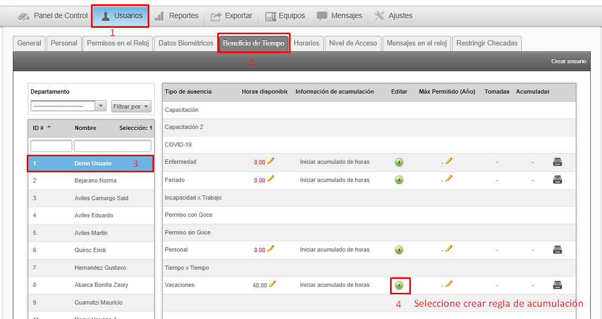602x319 pixels.
Task: Go to the Datos Biométricos tab
Action: pos(186,43)
